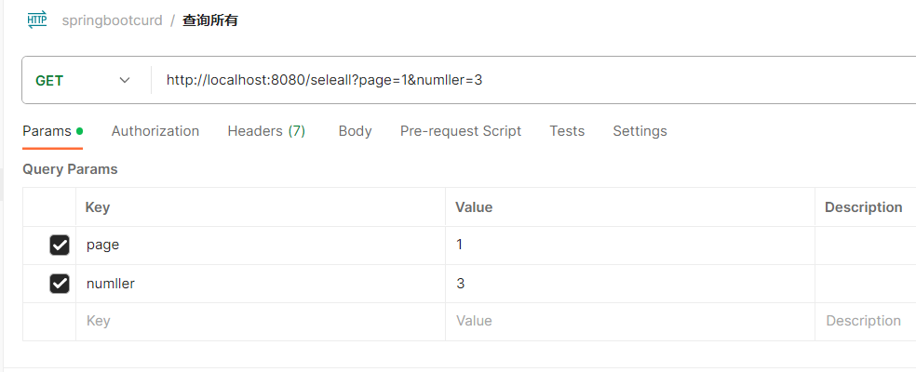
Task: Switch to the Params tab
Action: point(47,131)
